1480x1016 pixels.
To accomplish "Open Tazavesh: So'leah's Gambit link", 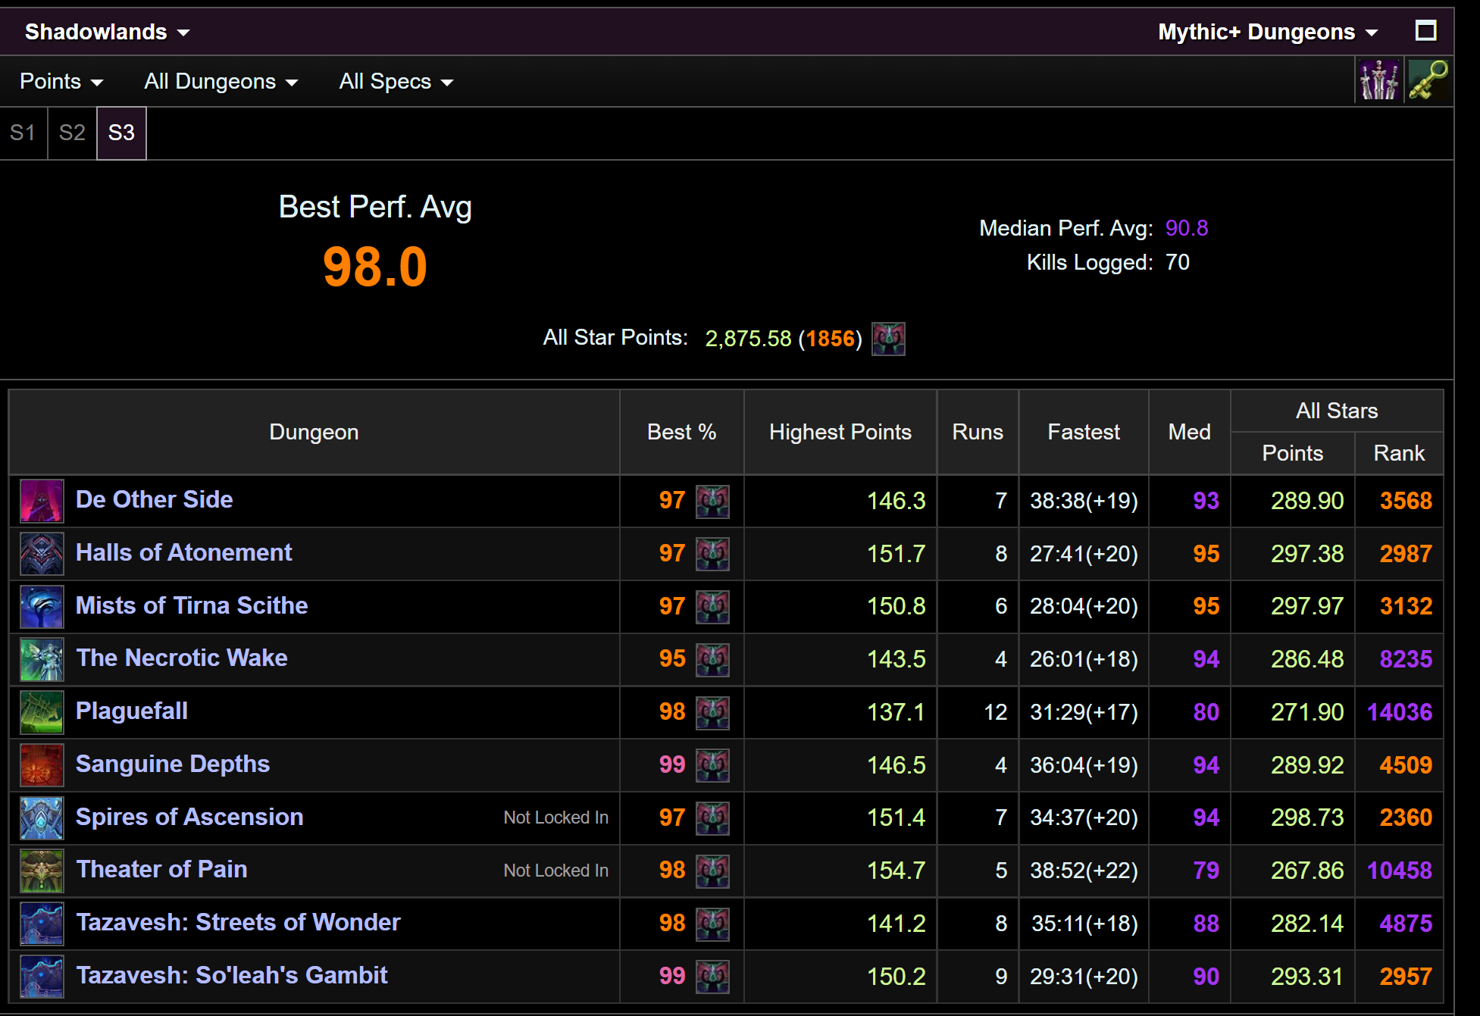I will pos(231,975).
